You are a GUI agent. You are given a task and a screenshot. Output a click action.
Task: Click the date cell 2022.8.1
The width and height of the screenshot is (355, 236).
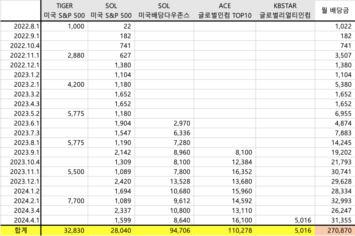[x=20, y=26]
